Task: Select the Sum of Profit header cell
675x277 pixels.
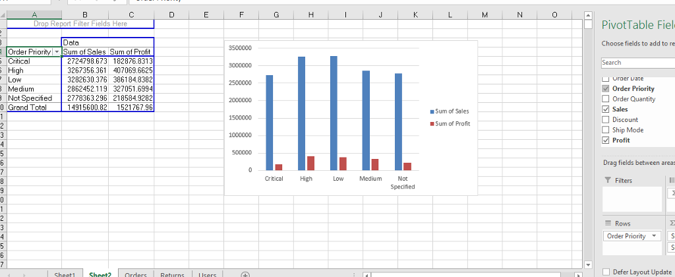Action: (x=131, y=51)
